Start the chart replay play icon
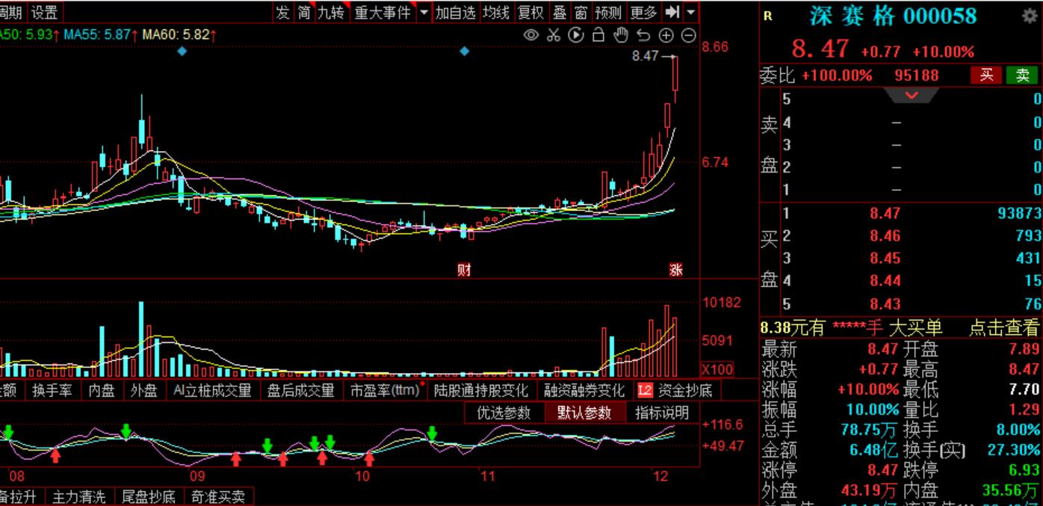 tap(576, 35)
